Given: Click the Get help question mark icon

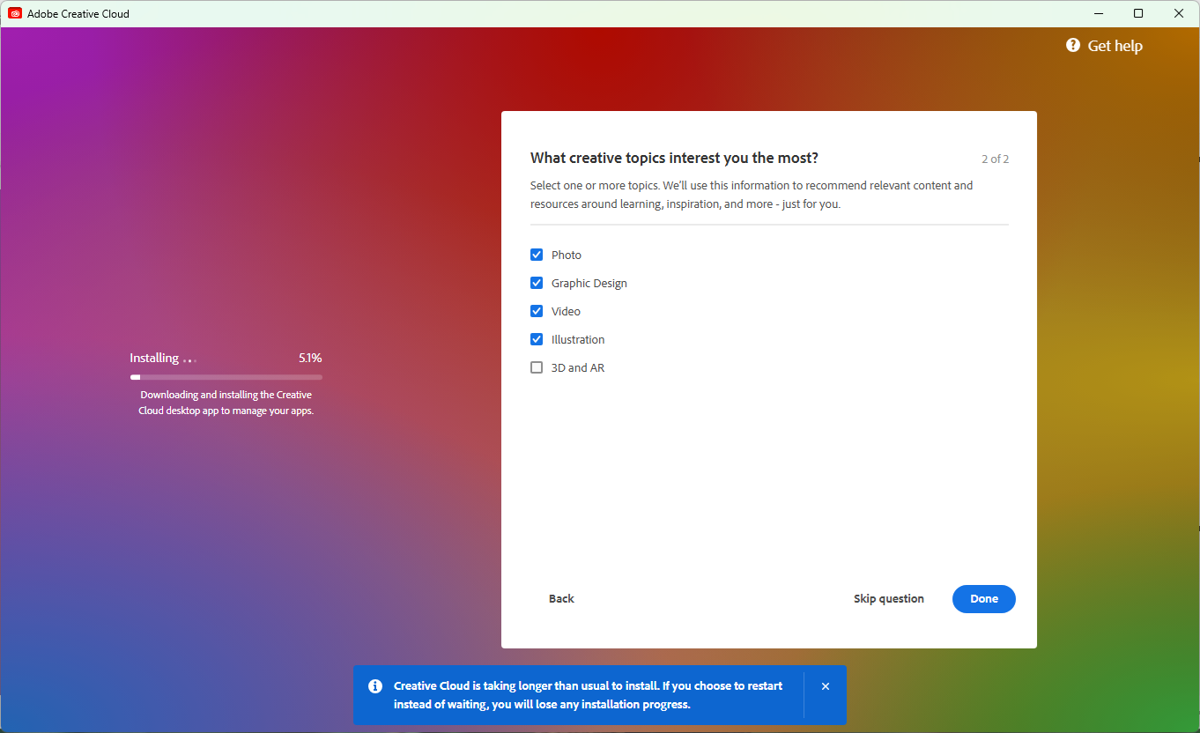Looking at the screenshot, I should (x=1072, y=45).
